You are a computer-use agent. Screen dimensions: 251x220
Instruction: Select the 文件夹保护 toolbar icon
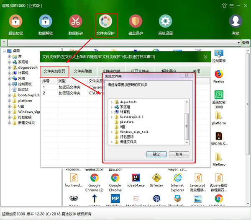pos(105,21)
